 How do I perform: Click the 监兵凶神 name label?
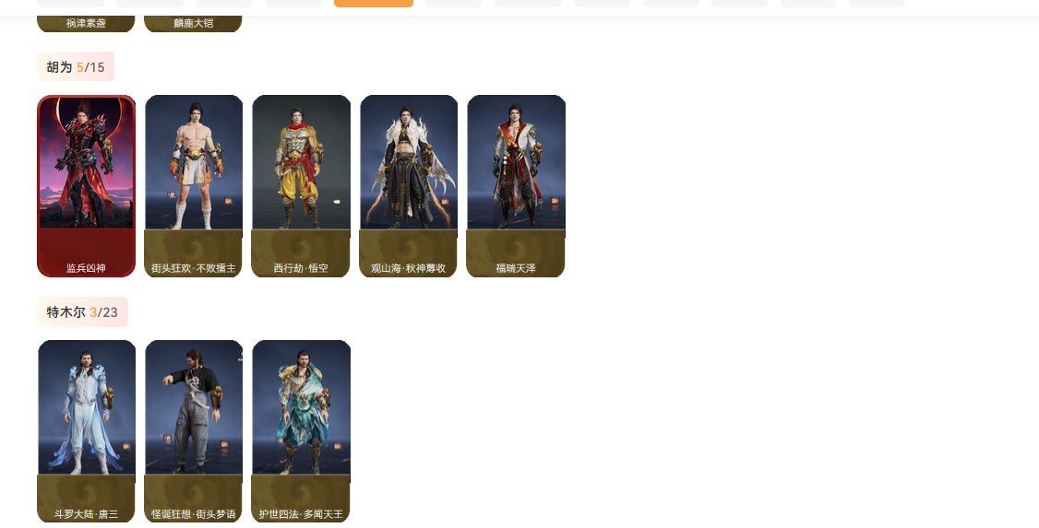coord(86,268)
